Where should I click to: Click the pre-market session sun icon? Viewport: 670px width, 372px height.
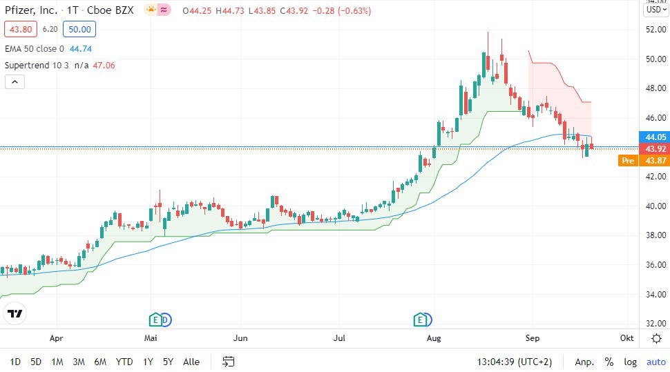(151, 10)
